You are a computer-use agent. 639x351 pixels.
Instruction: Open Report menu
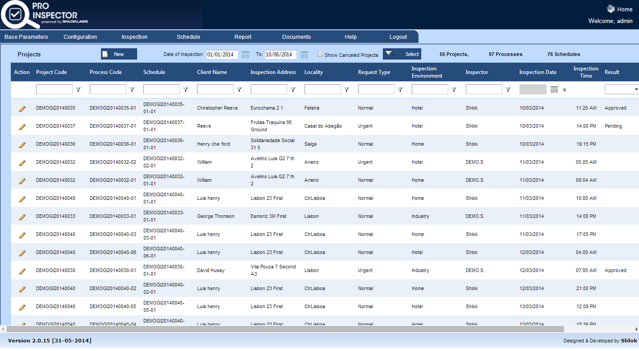(243, 37)
